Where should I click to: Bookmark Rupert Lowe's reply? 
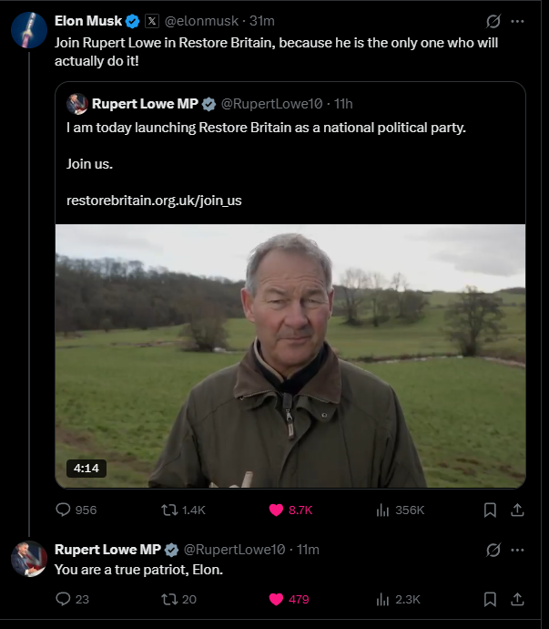[x=490, y=599]
